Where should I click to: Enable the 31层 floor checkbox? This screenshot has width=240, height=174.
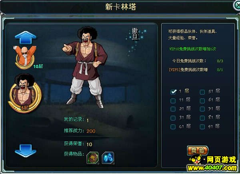[x=173, y=118]
